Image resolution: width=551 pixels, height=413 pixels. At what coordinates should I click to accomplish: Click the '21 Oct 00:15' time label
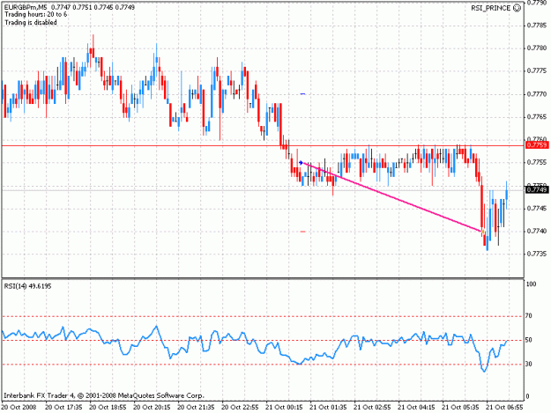[284, 408]
